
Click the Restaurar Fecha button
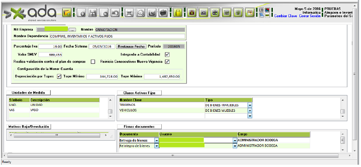(131, 46)
